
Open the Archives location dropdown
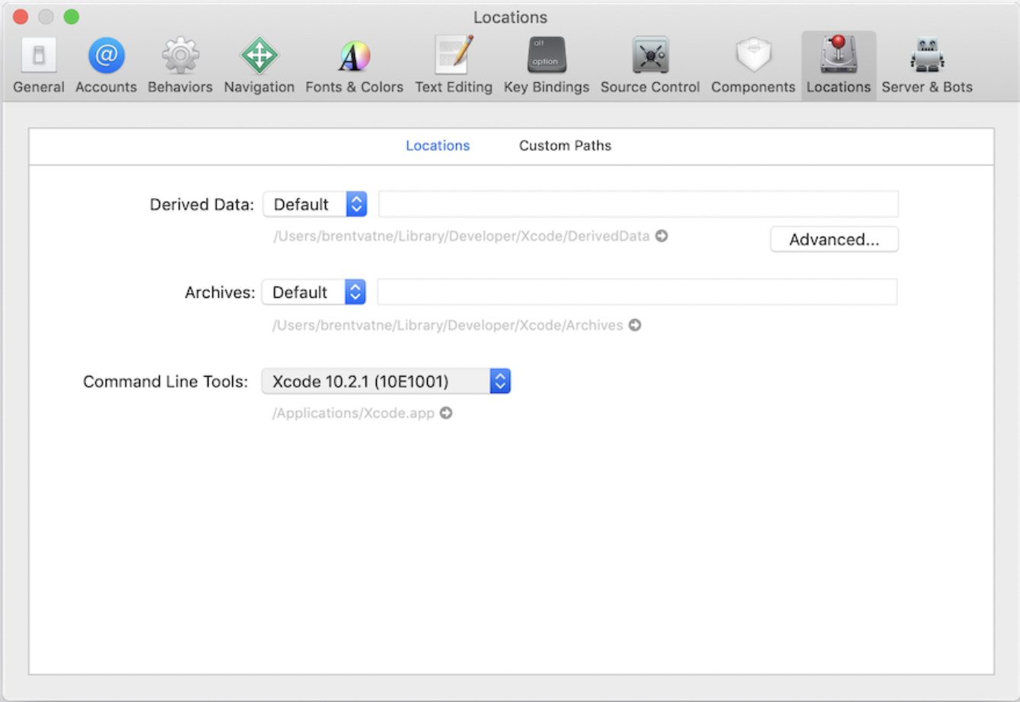(314, 292)
